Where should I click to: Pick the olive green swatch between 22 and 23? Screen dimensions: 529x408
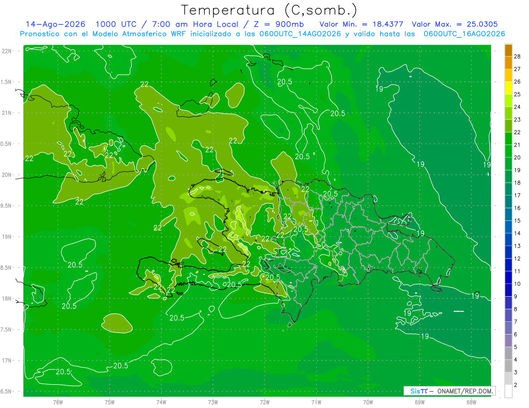[508, 125]
